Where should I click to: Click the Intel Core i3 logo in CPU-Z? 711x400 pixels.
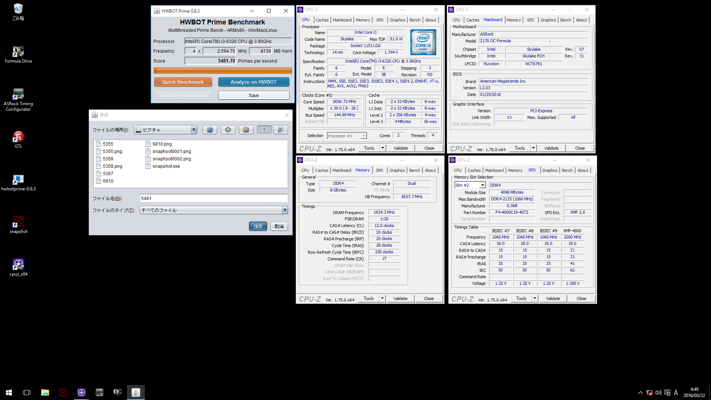click(x=423, y=42)
